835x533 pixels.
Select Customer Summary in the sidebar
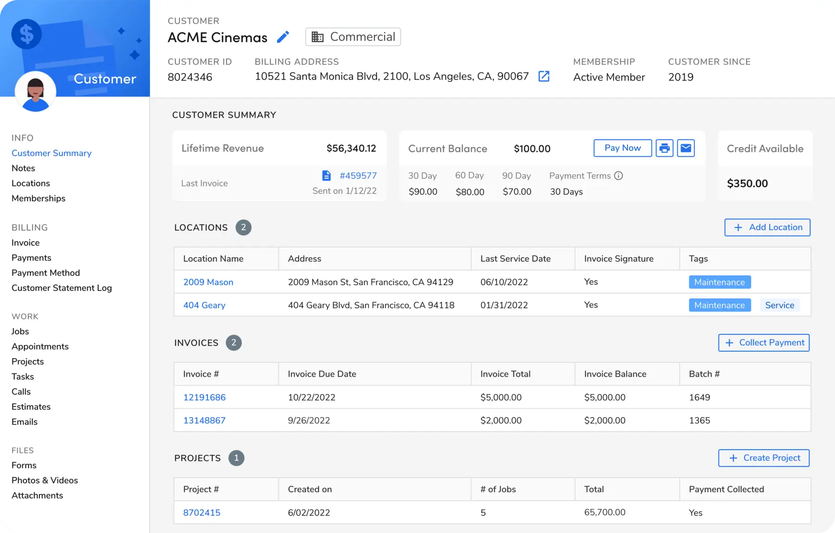point(51,153)
